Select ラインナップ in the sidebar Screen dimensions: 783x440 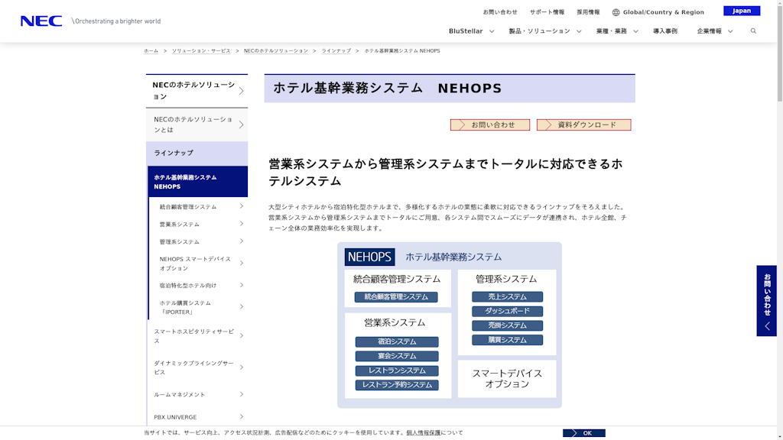(197, 154)
